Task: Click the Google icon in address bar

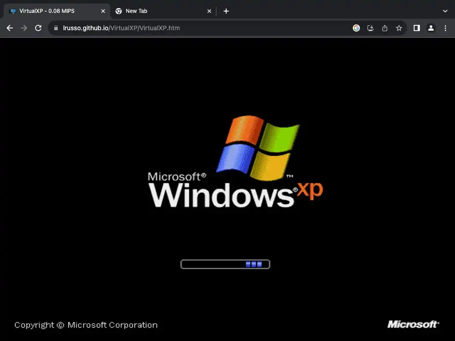Action: (356, 28)
